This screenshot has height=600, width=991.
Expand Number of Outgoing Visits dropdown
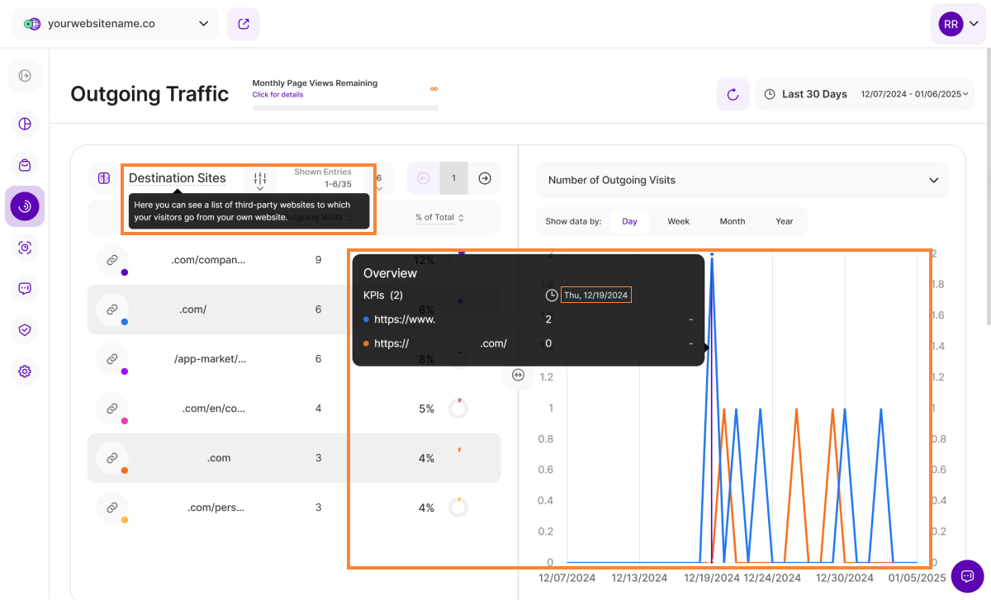coord(742,180)
